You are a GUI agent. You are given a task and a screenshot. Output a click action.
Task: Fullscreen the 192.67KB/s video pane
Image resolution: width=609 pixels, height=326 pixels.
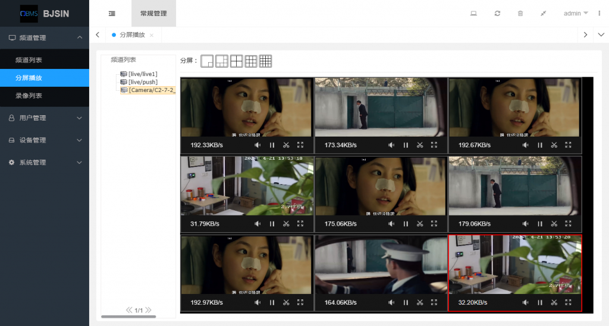point(568,145)
